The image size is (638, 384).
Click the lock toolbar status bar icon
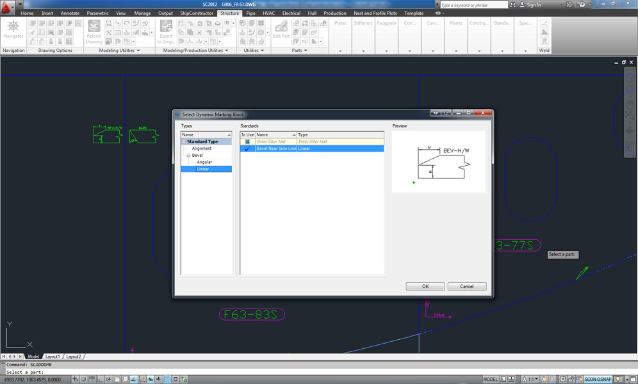(571, 379)
